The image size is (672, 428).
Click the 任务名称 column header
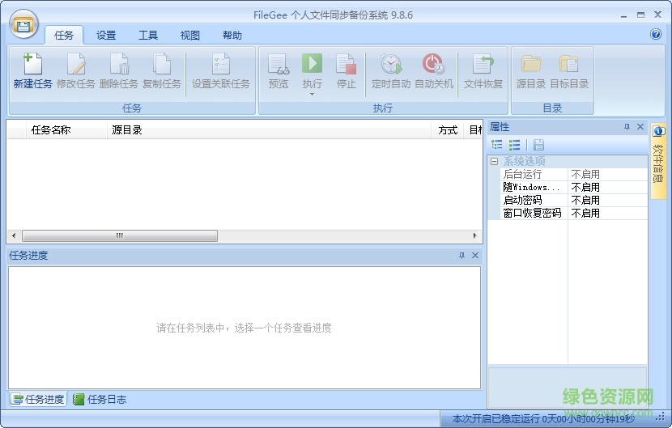point(66,129)
